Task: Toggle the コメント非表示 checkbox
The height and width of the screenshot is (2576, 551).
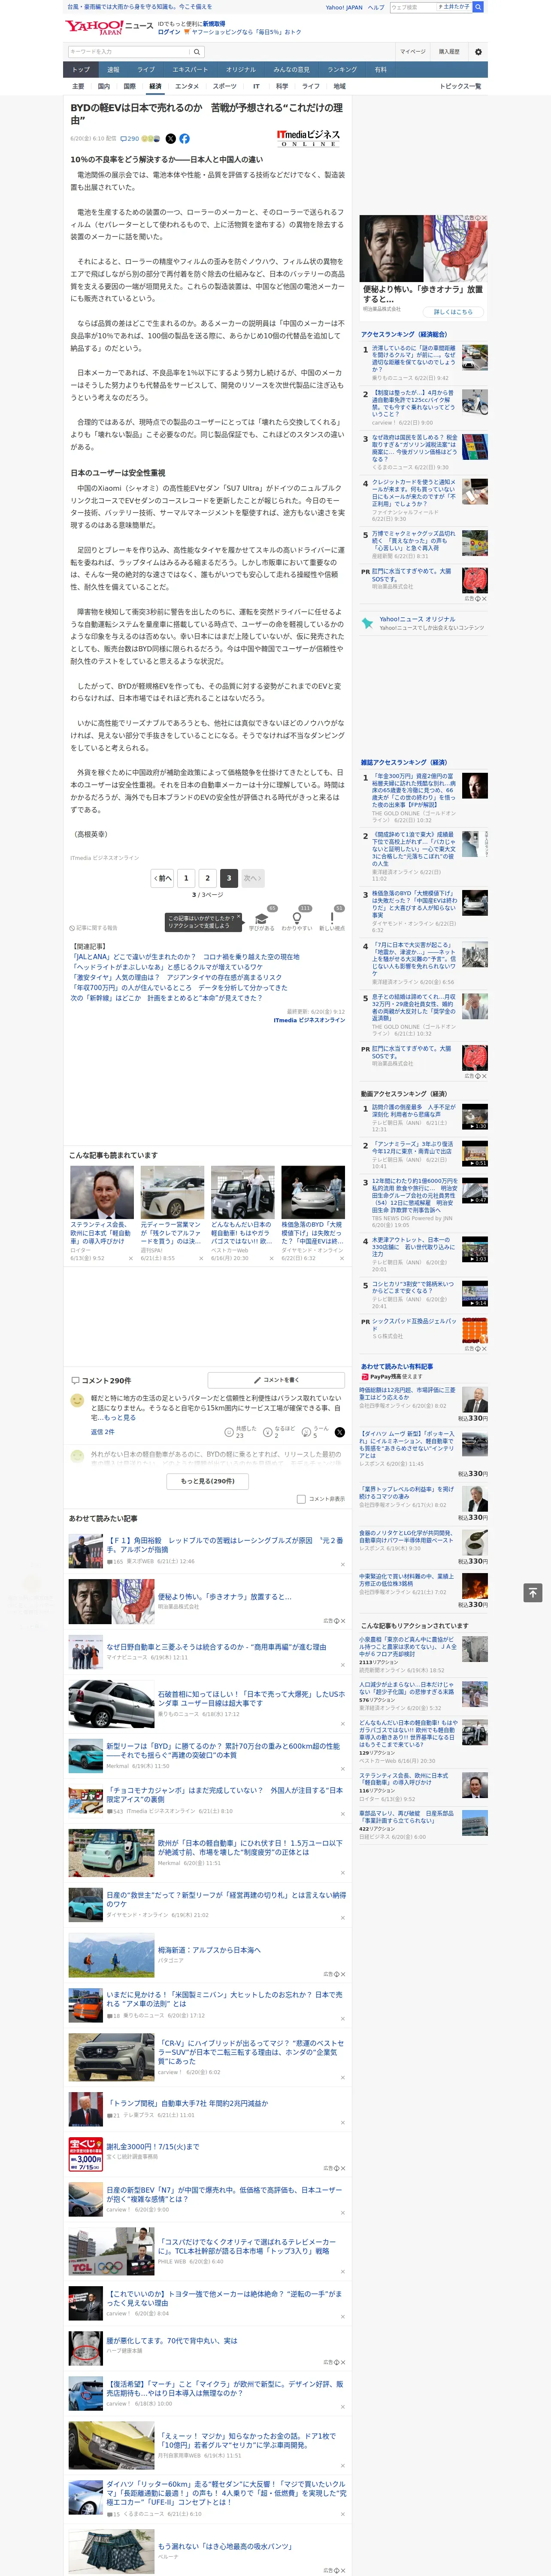Action: pyautogui.click(x=301, y=1498)
